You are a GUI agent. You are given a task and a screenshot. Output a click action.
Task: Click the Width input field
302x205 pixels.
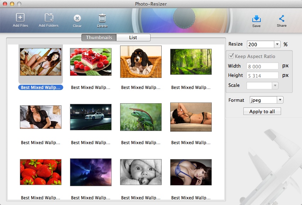tap(263, 66)
